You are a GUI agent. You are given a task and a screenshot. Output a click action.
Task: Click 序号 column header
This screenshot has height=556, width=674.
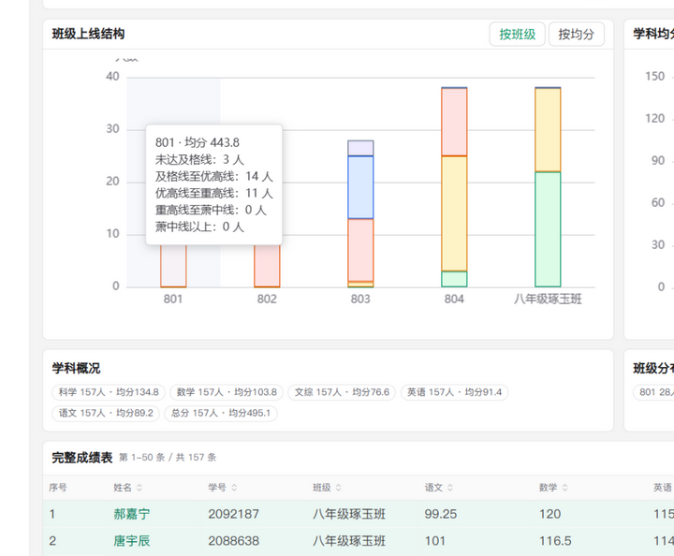pyautogui.click(x=58, y=488)
